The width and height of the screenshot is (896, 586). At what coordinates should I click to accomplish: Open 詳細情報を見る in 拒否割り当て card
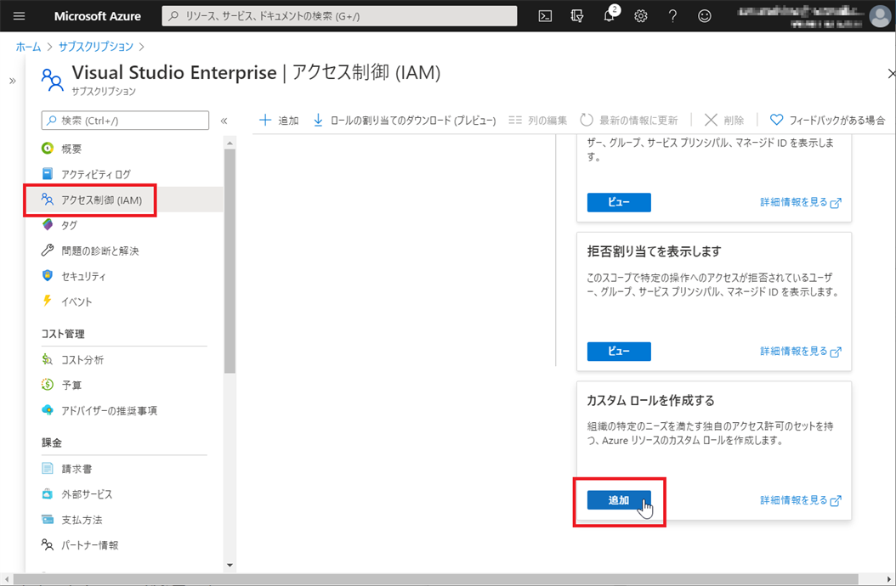pyautogui.click(x=801, y=352)
